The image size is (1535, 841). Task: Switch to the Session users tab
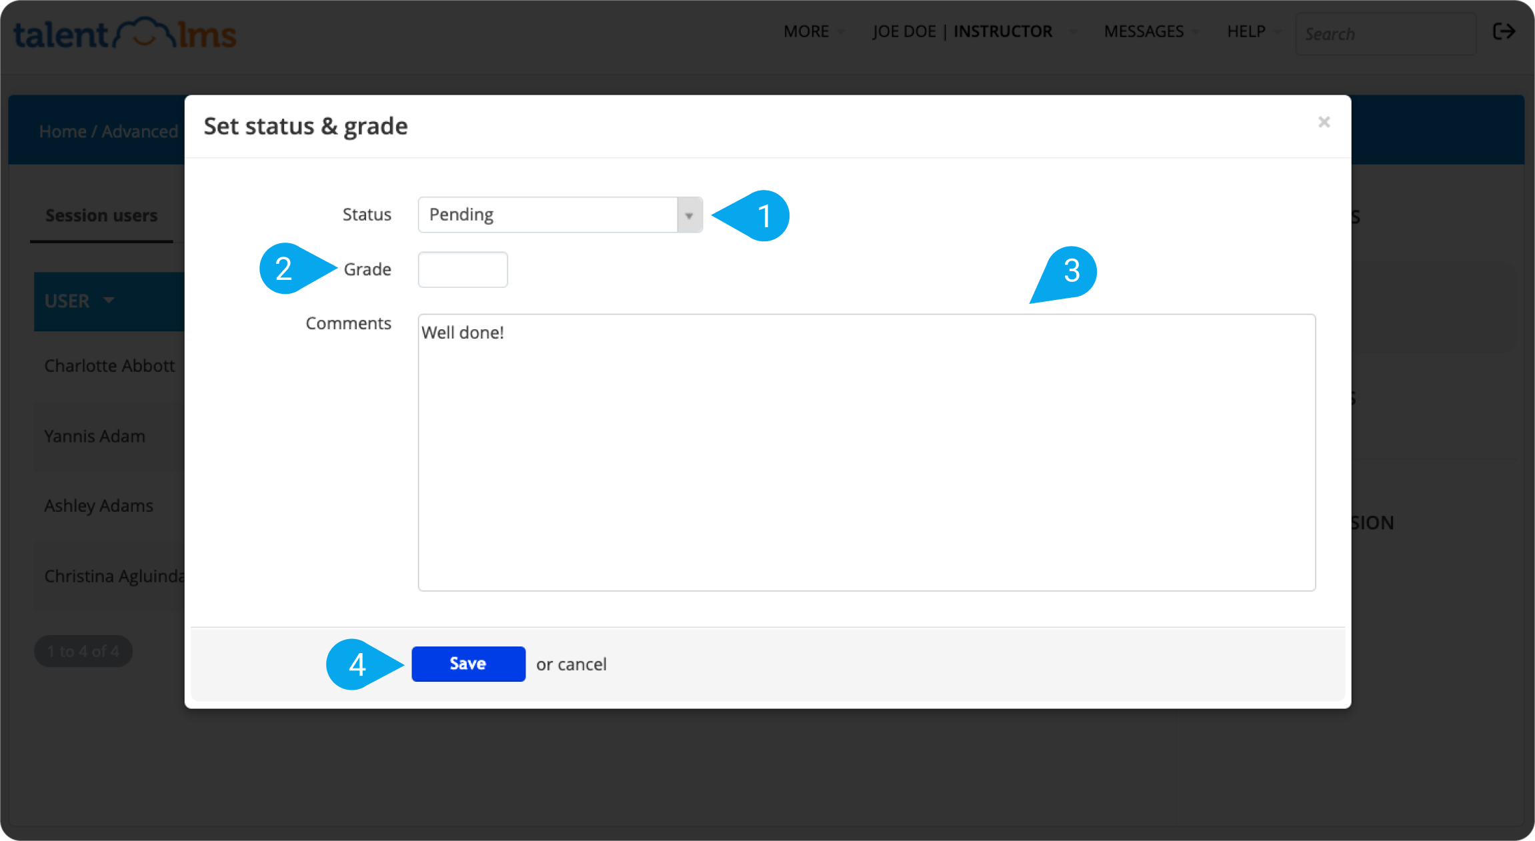[x=101, y=215]
